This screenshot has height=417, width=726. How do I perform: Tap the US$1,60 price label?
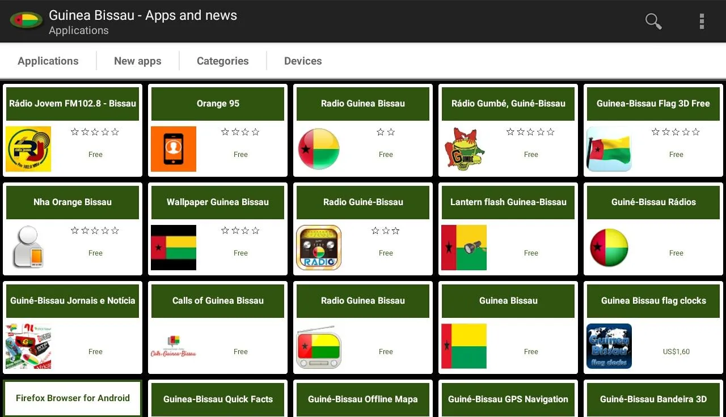point(676,352)
